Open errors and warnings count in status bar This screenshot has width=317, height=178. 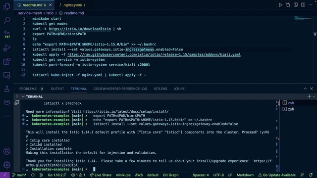coord(78,175)
